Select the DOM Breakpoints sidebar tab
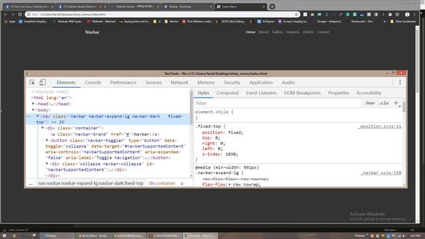 (302, 93)
